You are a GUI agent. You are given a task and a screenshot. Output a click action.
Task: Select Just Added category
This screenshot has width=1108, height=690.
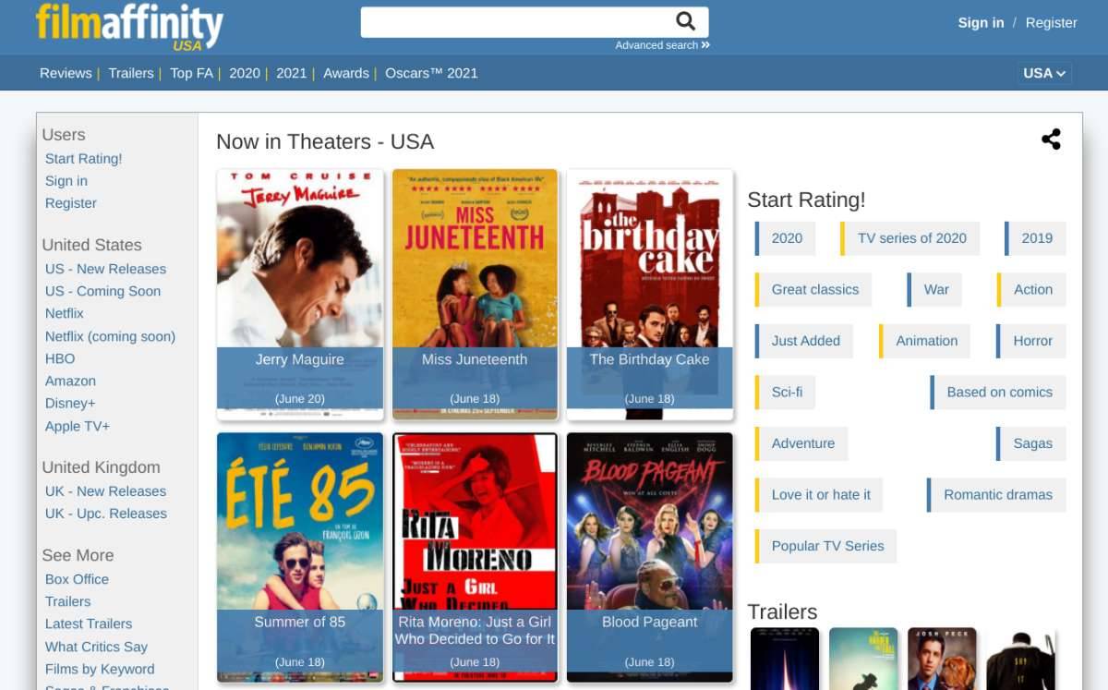point(805,341)
